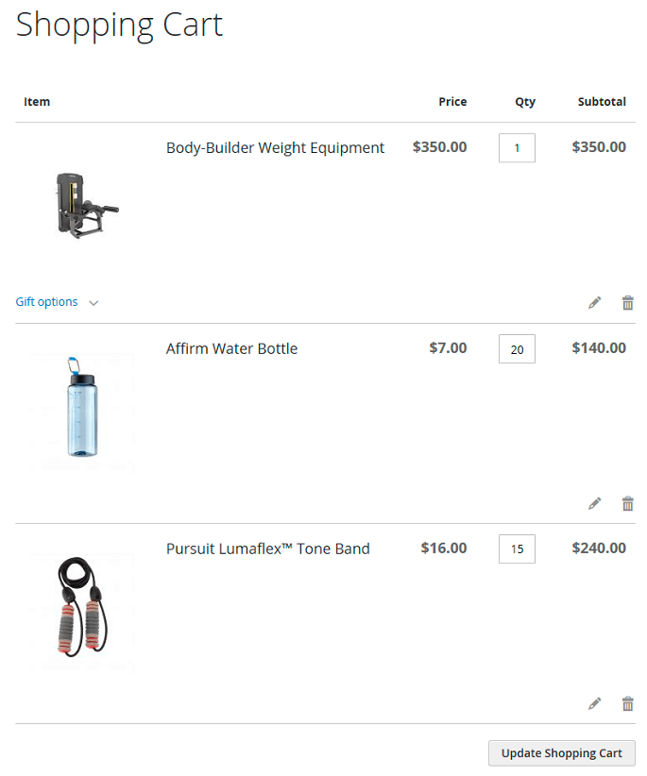Viewport: 647px width, 776px height.
Task: Click the Gift options chevron arrow
Action: [x=94, y=303]
